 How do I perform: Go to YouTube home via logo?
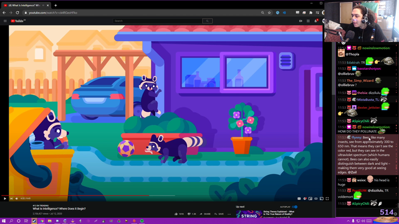pyautogui.click(x=18, y=21)
